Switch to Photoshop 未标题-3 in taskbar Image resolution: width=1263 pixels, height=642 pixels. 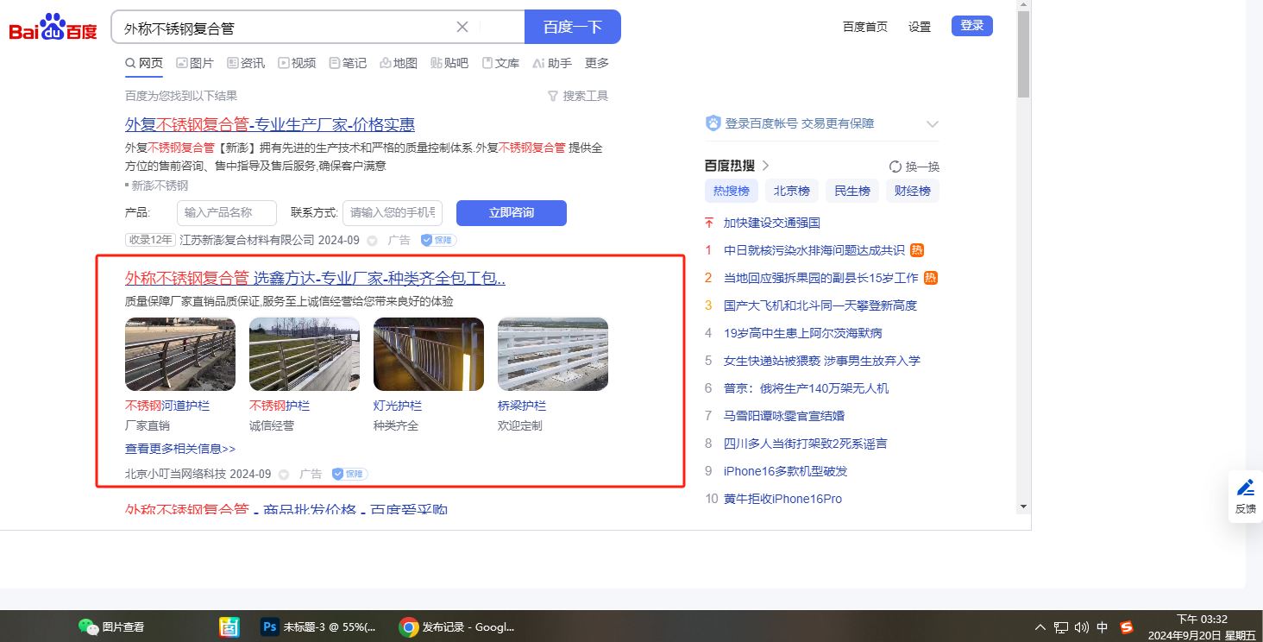coord(318,627)
